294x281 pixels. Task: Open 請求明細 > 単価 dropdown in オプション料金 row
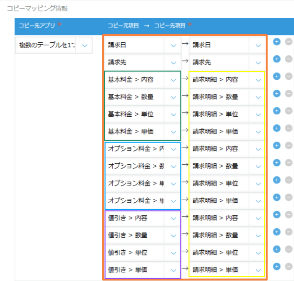point(227,201)
